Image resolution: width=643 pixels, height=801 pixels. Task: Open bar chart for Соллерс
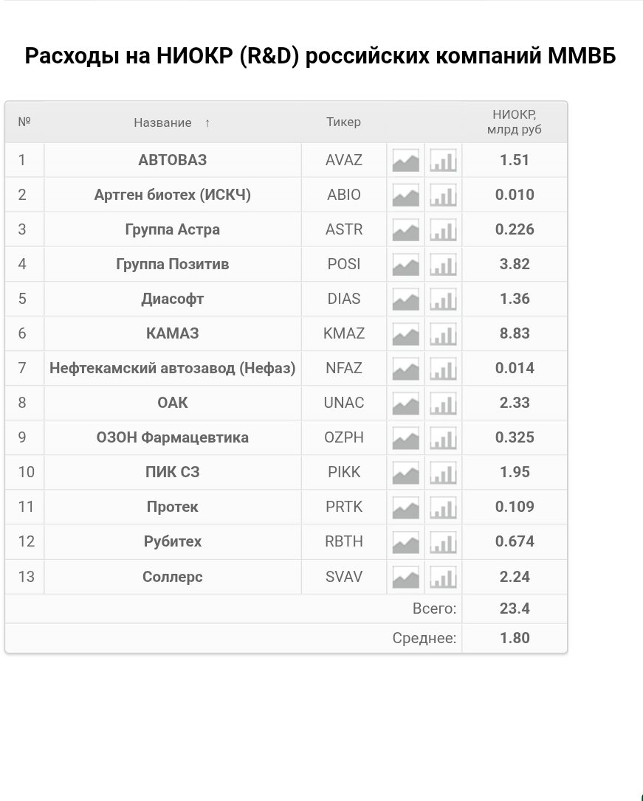coord(443,577)
